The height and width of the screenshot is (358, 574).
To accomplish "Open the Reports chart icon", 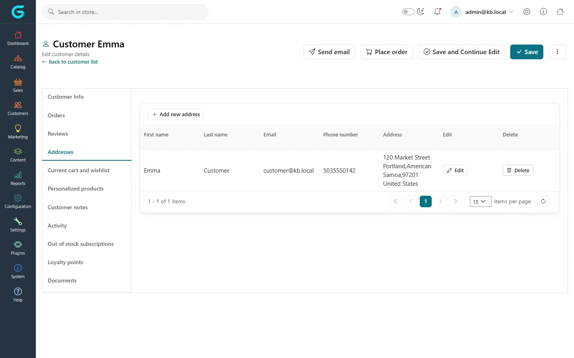I will tap(18, 175).
